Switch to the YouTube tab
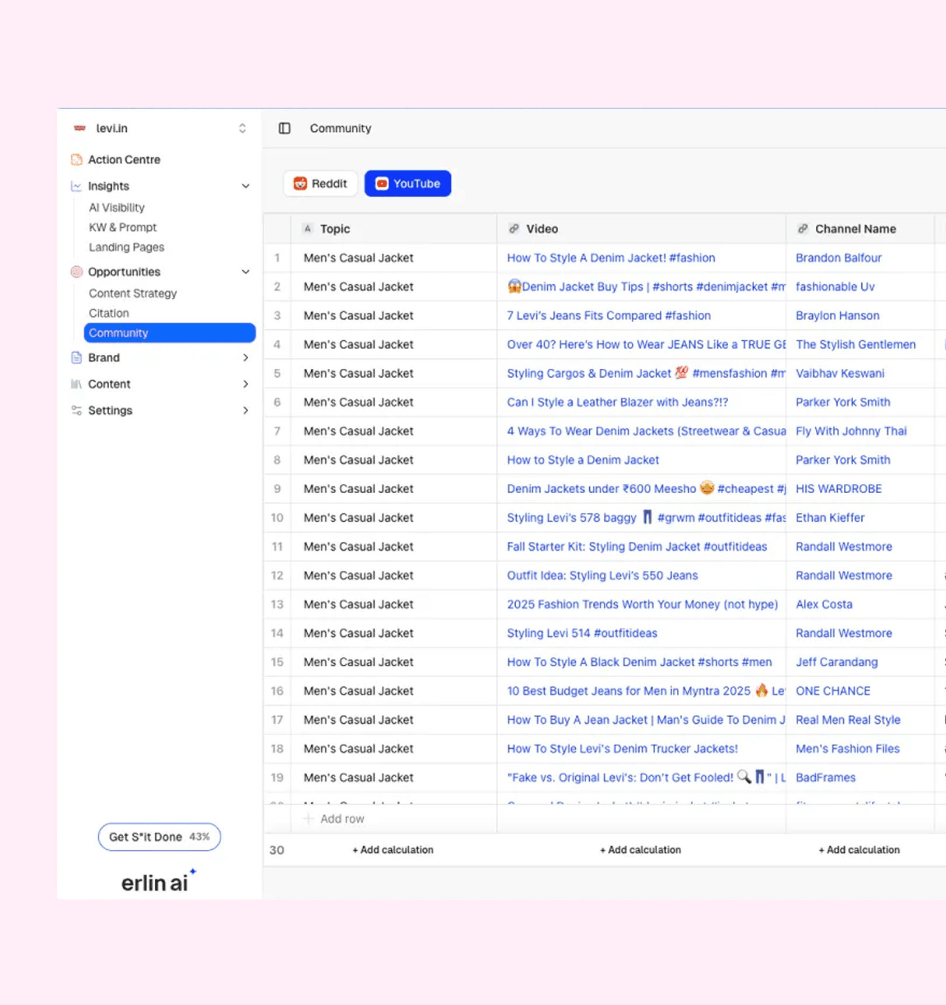The image size is (946, 1005). (408, 184)
